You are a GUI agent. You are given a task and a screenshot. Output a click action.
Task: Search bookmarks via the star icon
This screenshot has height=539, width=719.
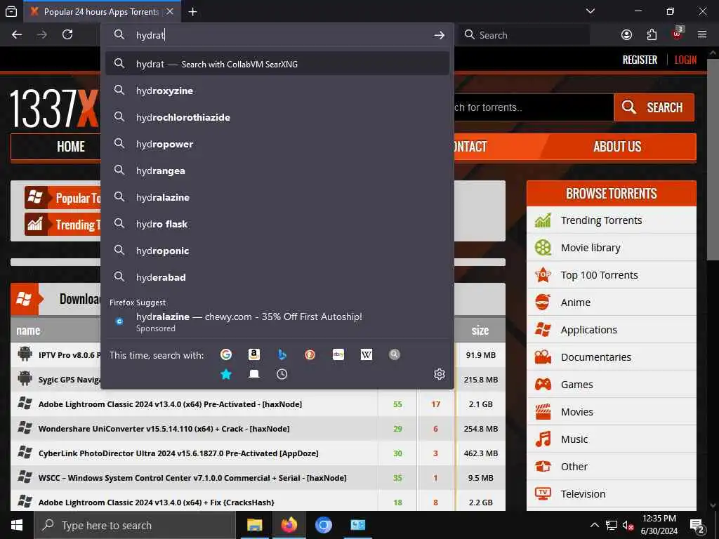click(x=226, y=374)
